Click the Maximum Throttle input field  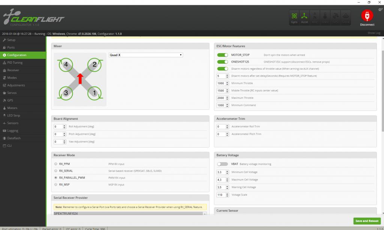click(220, 98)
